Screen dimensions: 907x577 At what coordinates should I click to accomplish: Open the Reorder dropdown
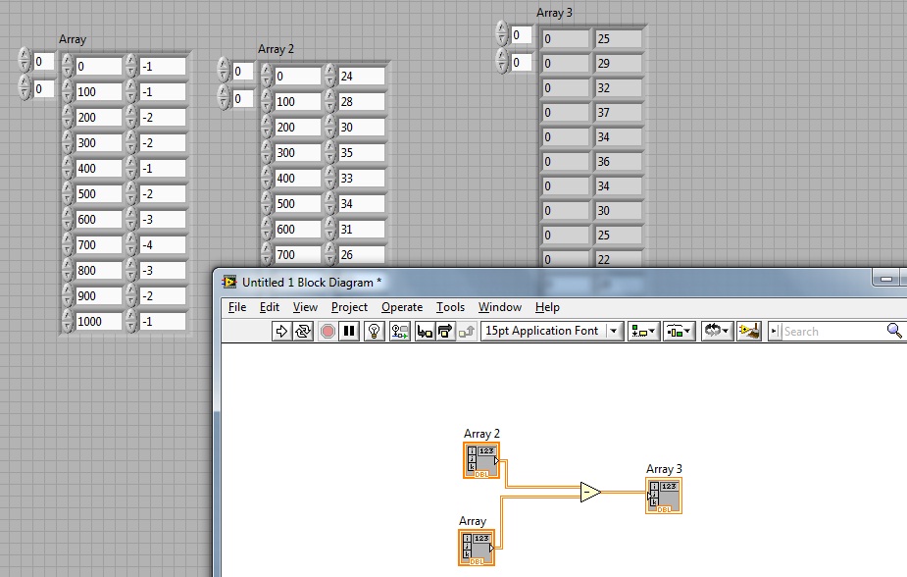click(718, 331)
